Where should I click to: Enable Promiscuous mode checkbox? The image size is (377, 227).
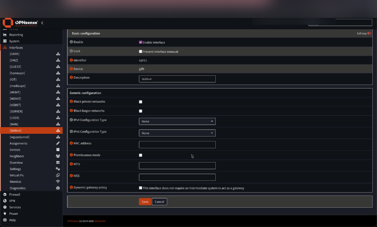(140, 155)
